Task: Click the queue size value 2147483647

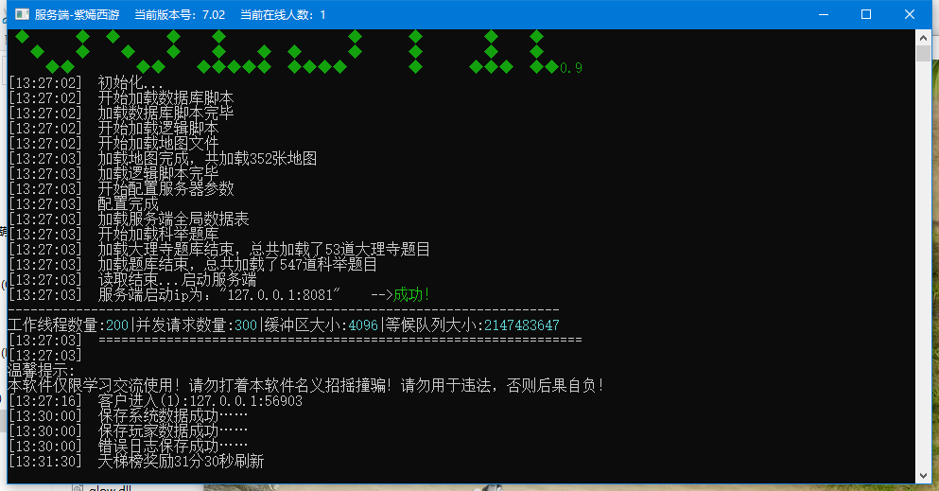Action: pyautogui.click(x=522, y=325)
